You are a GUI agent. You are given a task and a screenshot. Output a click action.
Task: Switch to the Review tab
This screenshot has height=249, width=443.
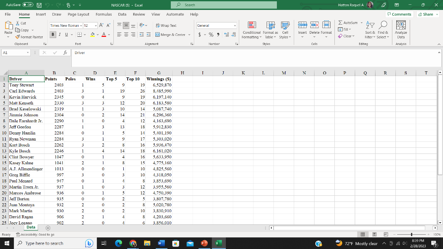139,14
